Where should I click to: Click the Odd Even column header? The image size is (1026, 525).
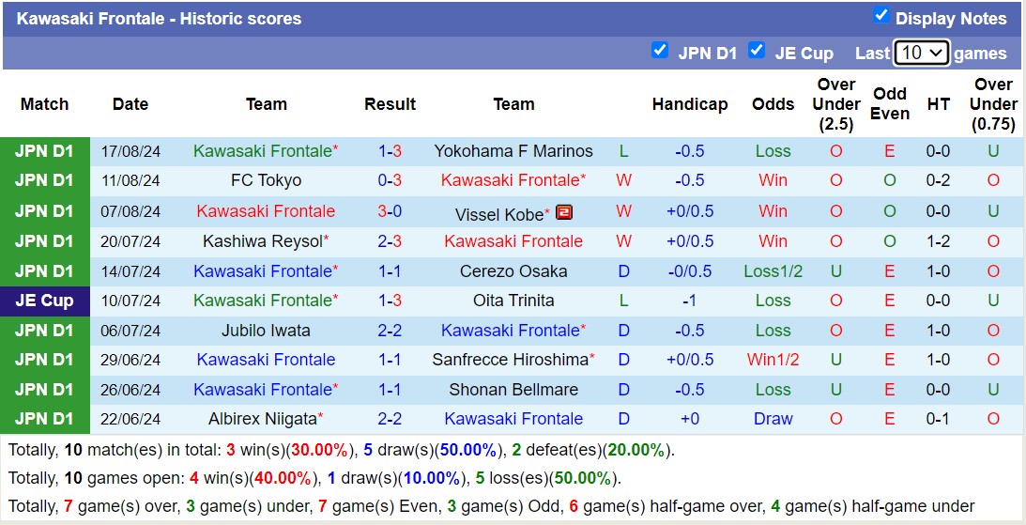[890, 103]
